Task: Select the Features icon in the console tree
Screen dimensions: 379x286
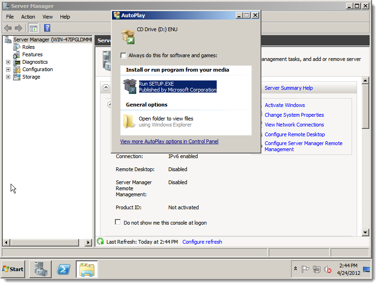Action: 17,54
